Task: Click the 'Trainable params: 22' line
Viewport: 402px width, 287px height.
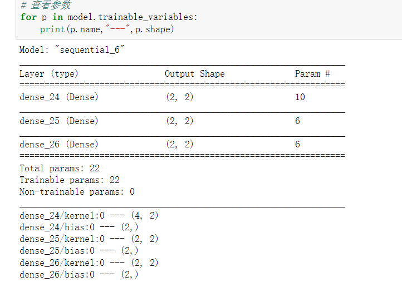Action: click(70, 180)
